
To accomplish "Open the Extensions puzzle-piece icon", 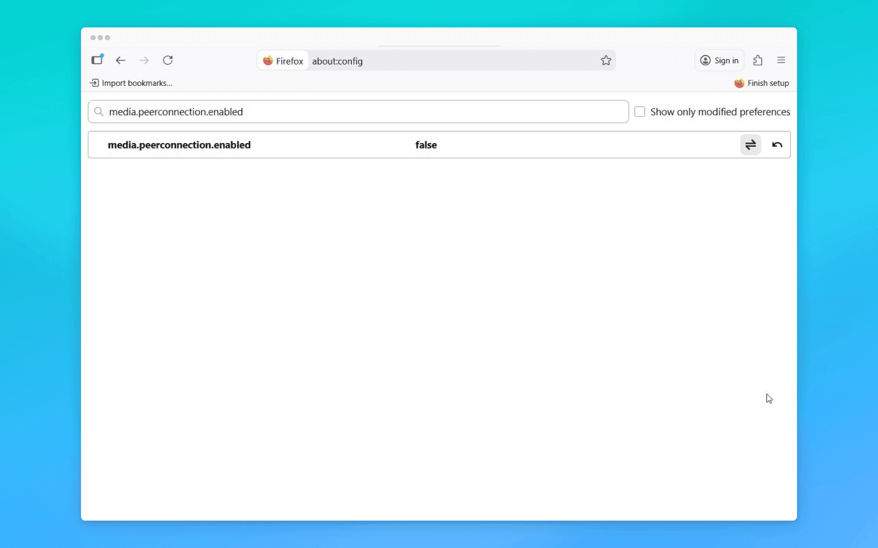I will [x=758, y=60].
